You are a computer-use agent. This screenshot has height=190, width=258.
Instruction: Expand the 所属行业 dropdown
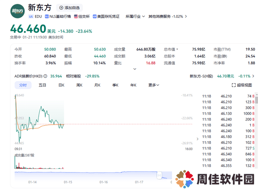pyautogui.click(x=135, y=16)
